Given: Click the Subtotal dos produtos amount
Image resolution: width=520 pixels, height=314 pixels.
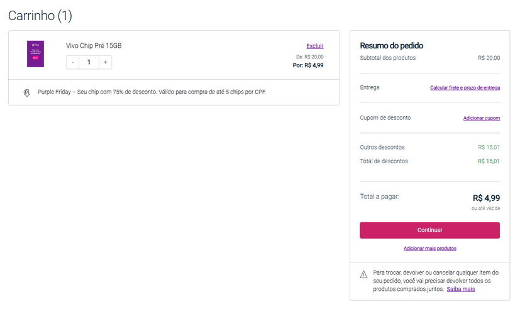Looking at the screenshot, I should coord(489,58).
